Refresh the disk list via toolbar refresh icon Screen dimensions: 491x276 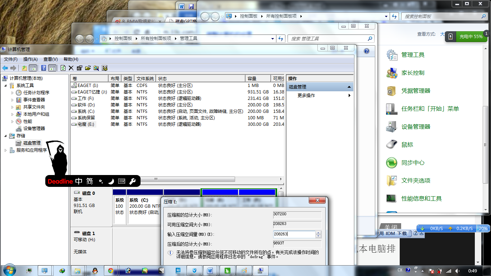click(63, 68)
